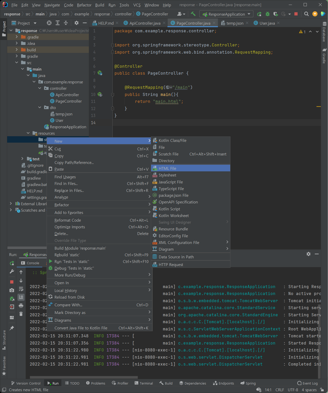328x393 pixels.
Task: Collapse all in the Project panel
Action: 66,23
